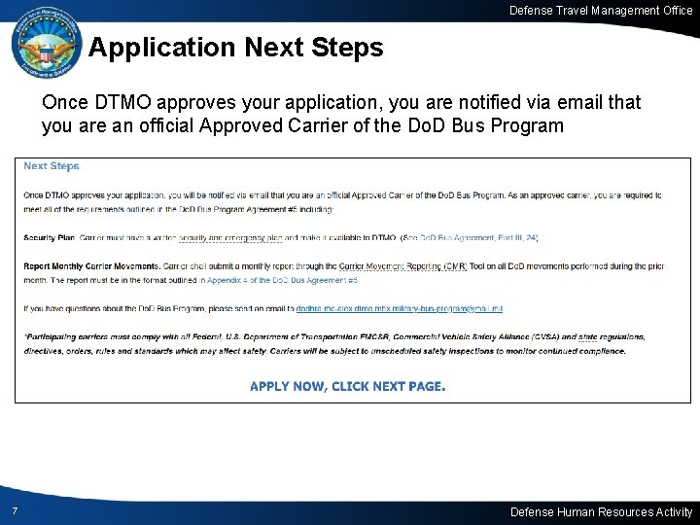The width and height of the screenshot is (700, 525).
Task: Click the Security Plan bold label
Action: pyautogui.click(x=50, y=238)
